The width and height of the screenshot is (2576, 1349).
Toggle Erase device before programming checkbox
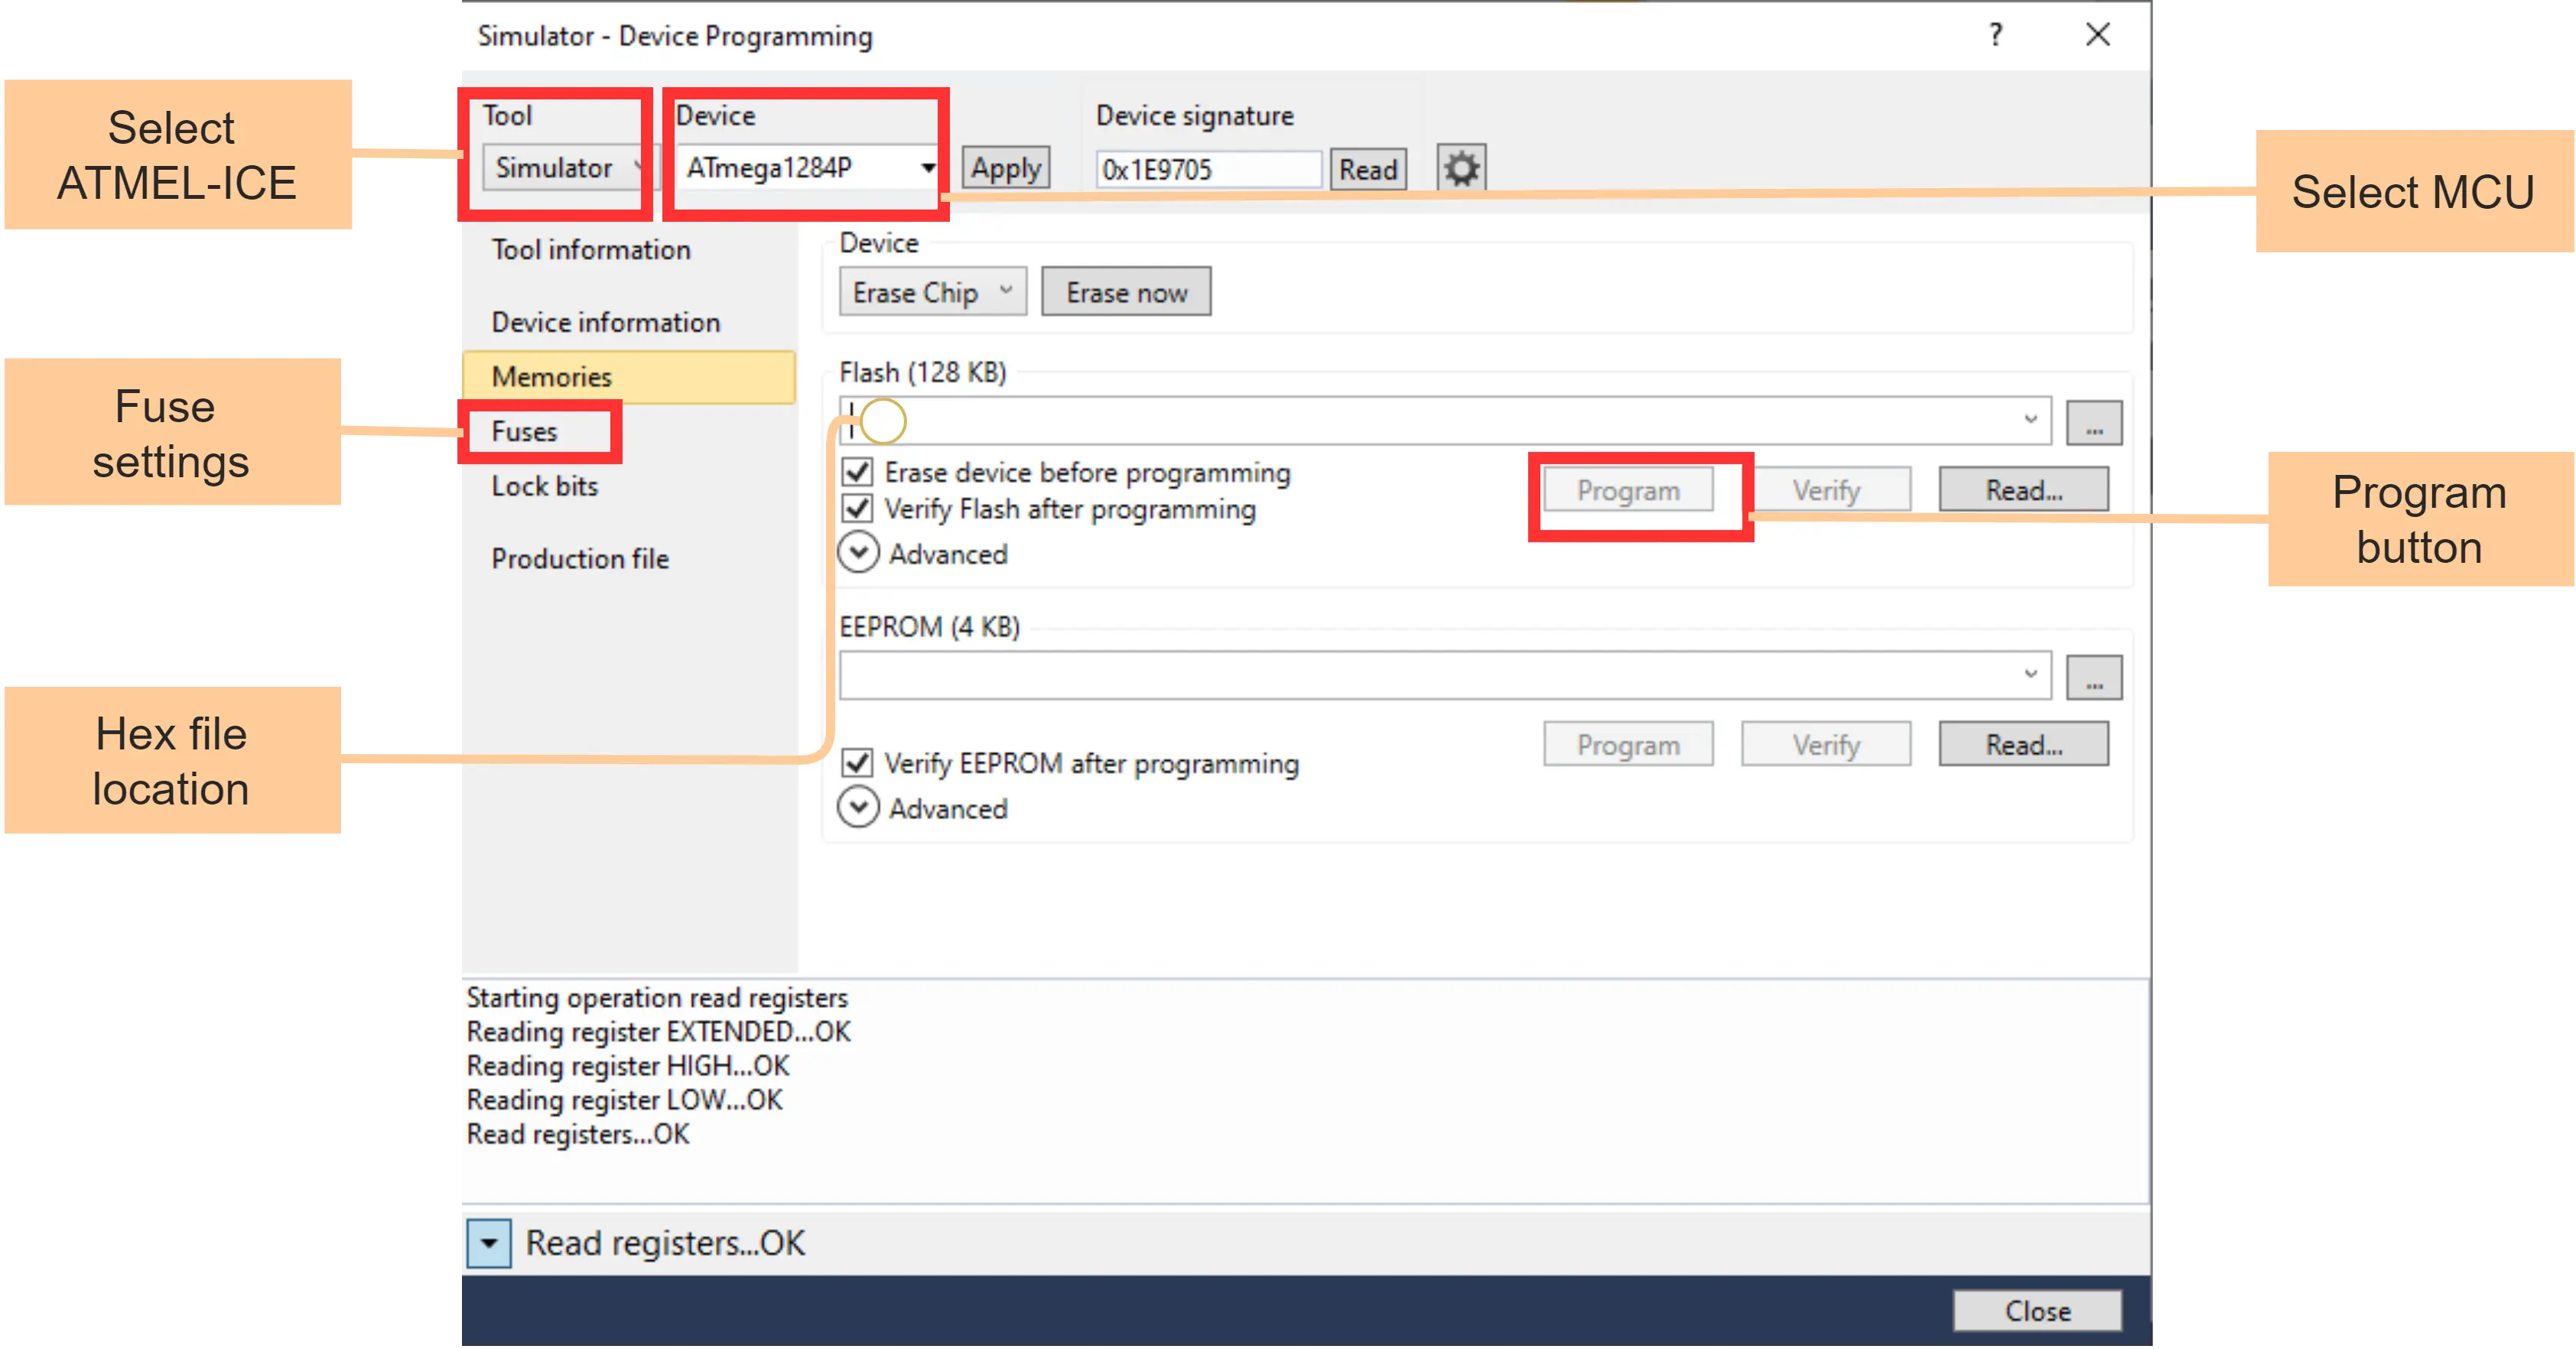pyautogui.click(x=857, y=472)
